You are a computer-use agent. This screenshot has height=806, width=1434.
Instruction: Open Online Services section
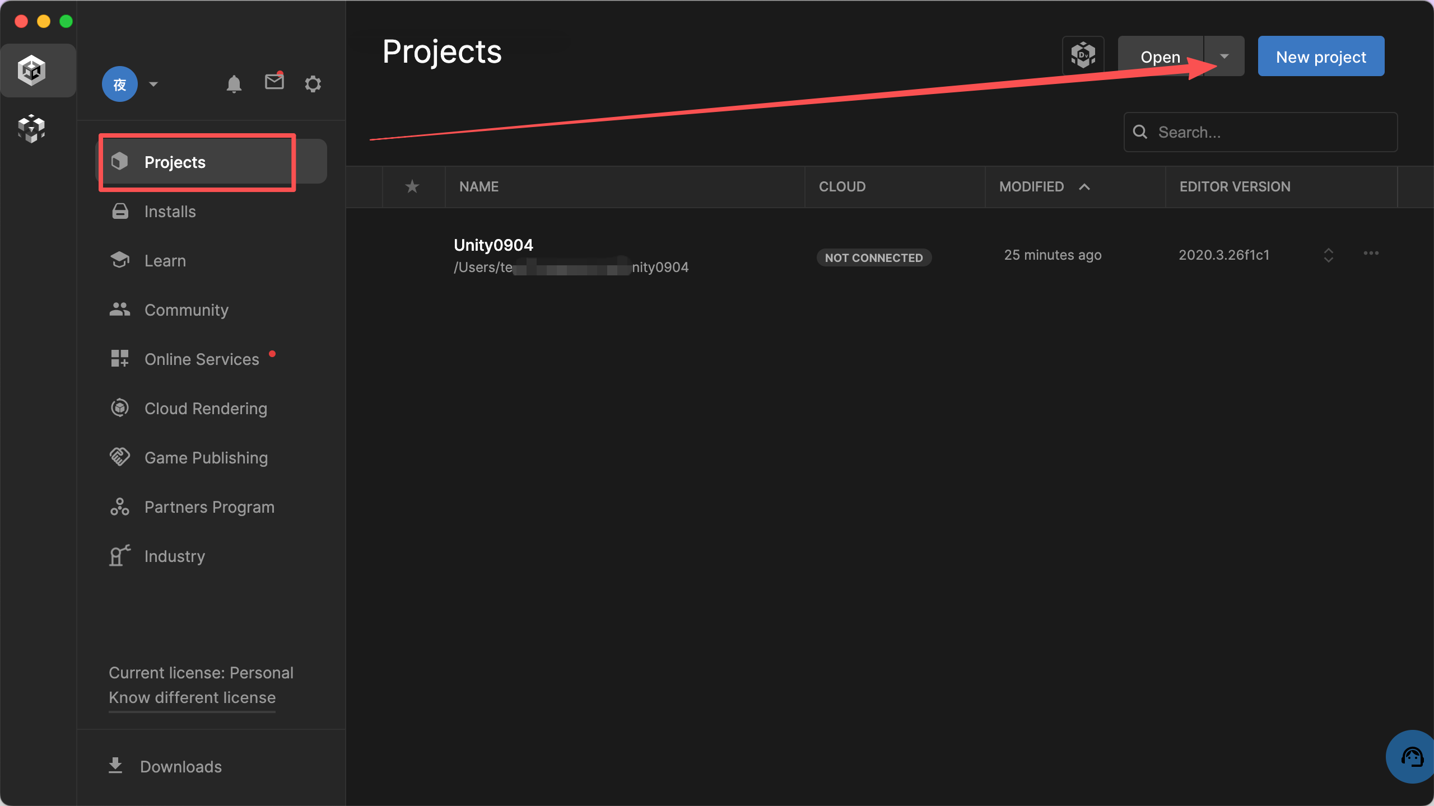tap(211, 359)
